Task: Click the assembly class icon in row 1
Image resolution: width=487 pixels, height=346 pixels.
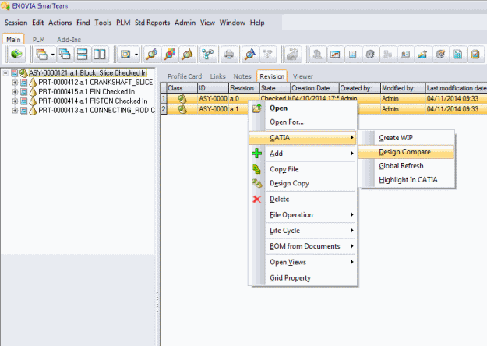Action: pyautogui.click(x=182, y=98)
